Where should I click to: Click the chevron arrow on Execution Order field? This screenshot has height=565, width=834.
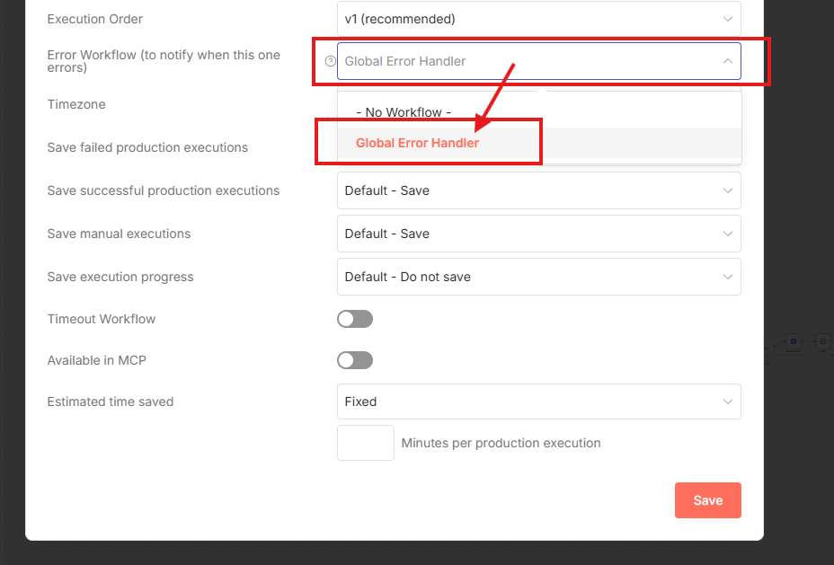click(x=727, y=19)
